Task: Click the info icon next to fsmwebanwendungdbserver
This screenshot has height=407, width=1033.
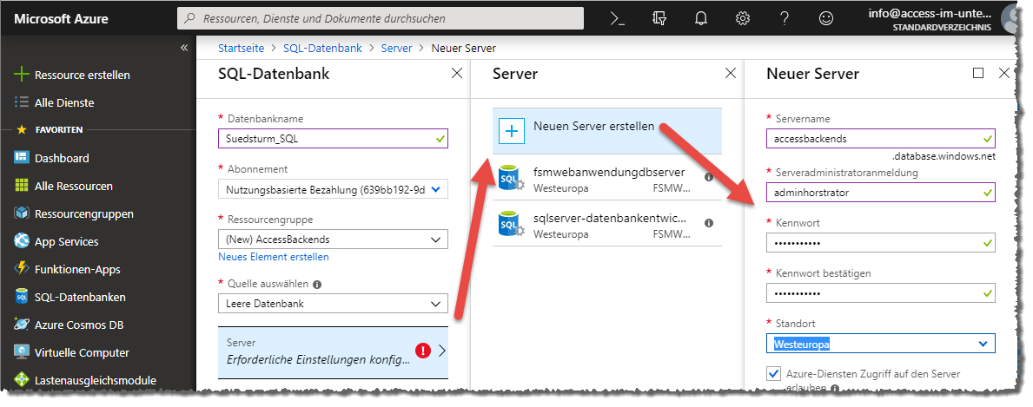Action: 709,177
